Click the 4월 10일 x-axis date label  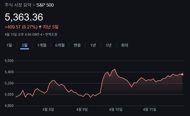click(x=116, y=110)
